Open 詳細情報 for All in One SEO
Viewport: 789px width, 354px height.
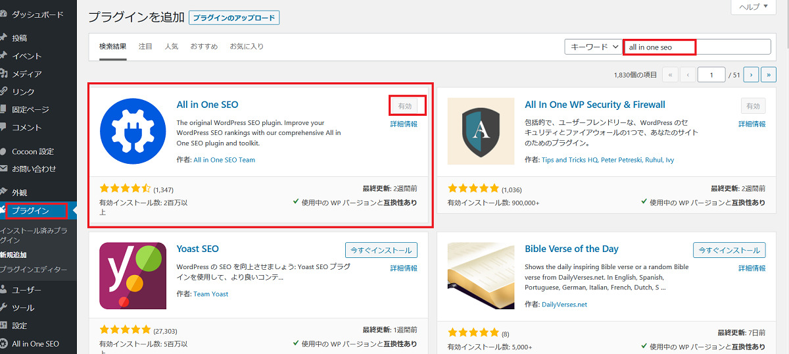tap(404, 124)
